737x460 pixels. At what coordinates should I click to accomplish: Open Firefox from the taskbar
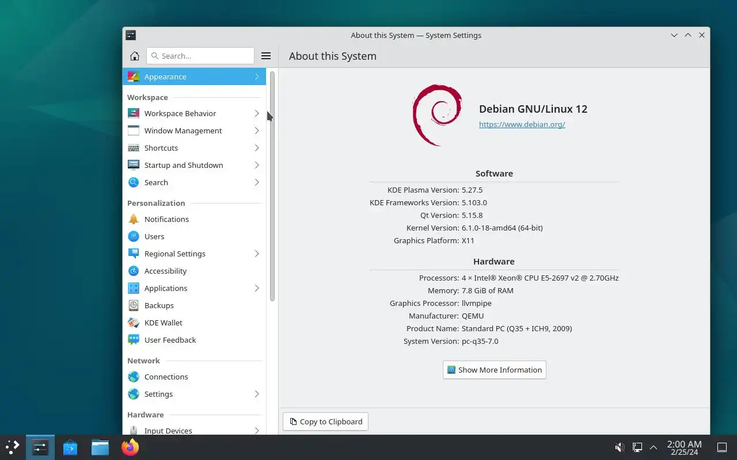pyautogui.click(x=130, y=447)
